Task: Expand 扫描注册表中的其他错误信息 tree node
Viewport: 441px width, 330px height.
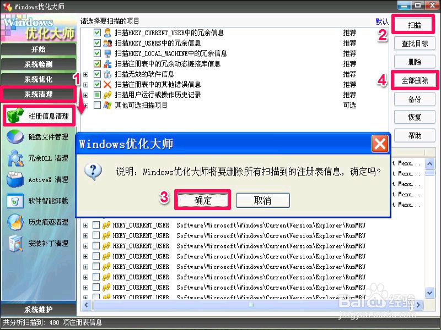Action: point(86,85)
